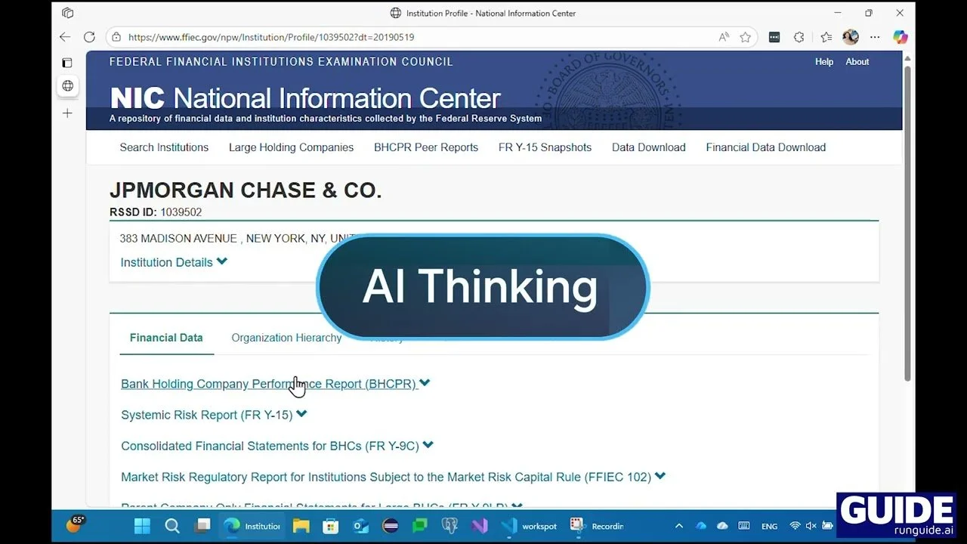Click the RSSD ID 1039502 text
967x544 pixels.
(x=156, y=212)
